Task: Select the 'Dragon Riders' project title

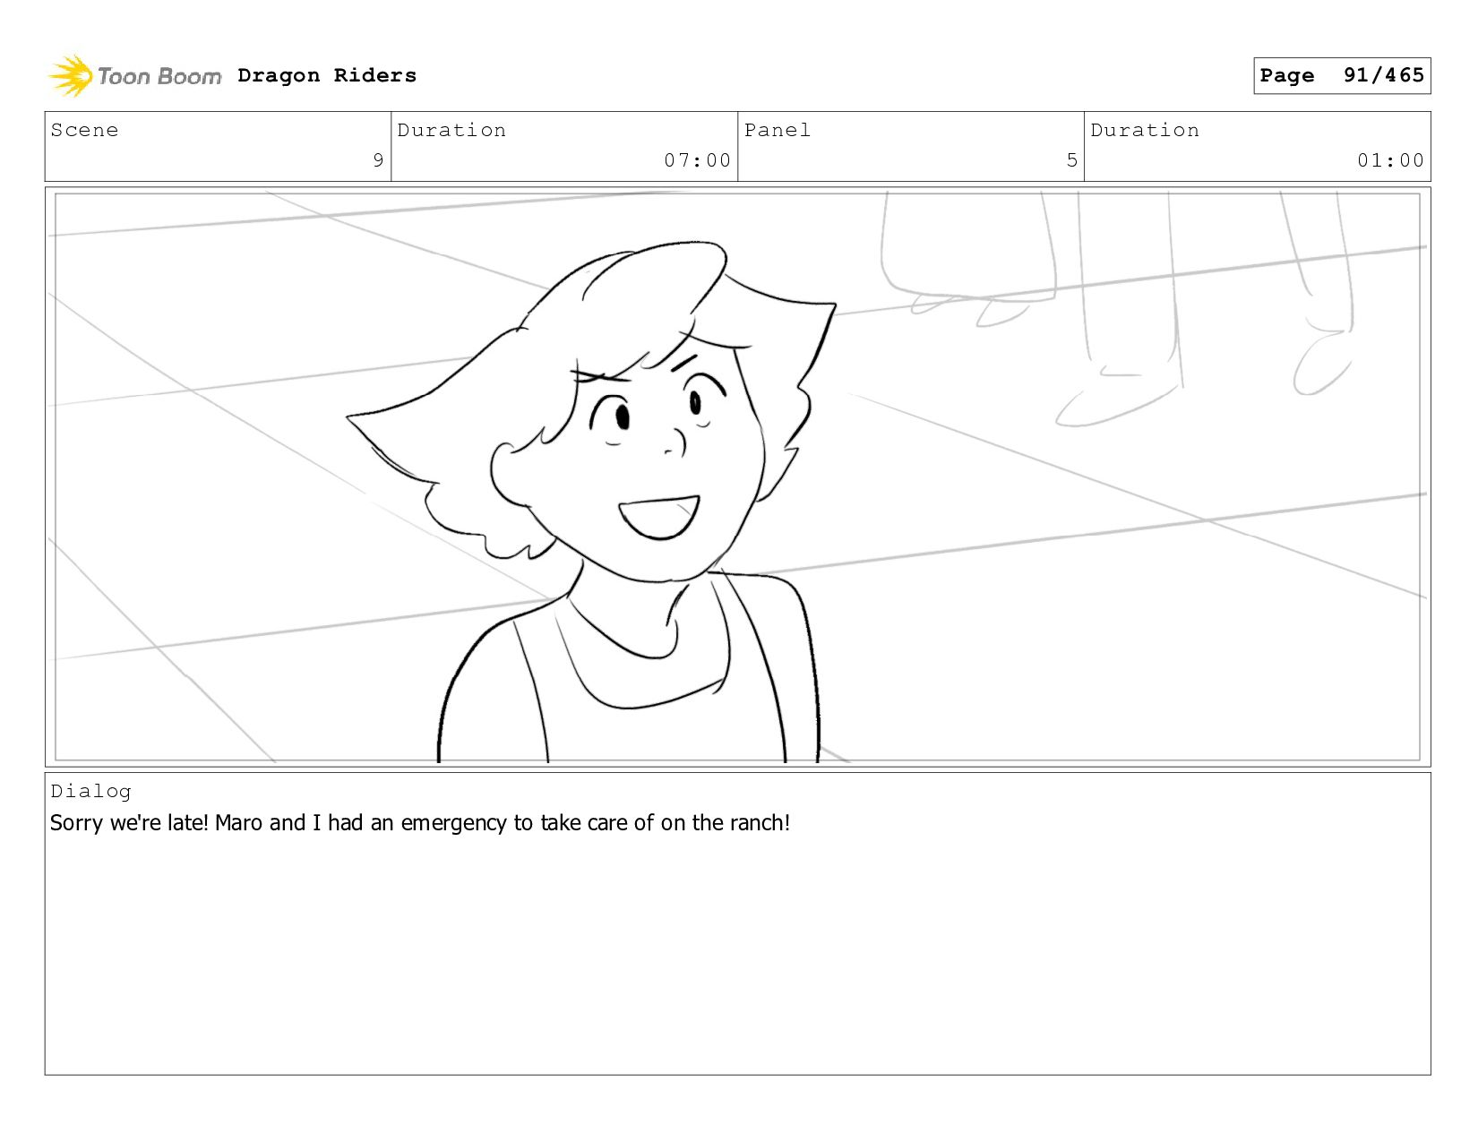Action: click(327, 75)
